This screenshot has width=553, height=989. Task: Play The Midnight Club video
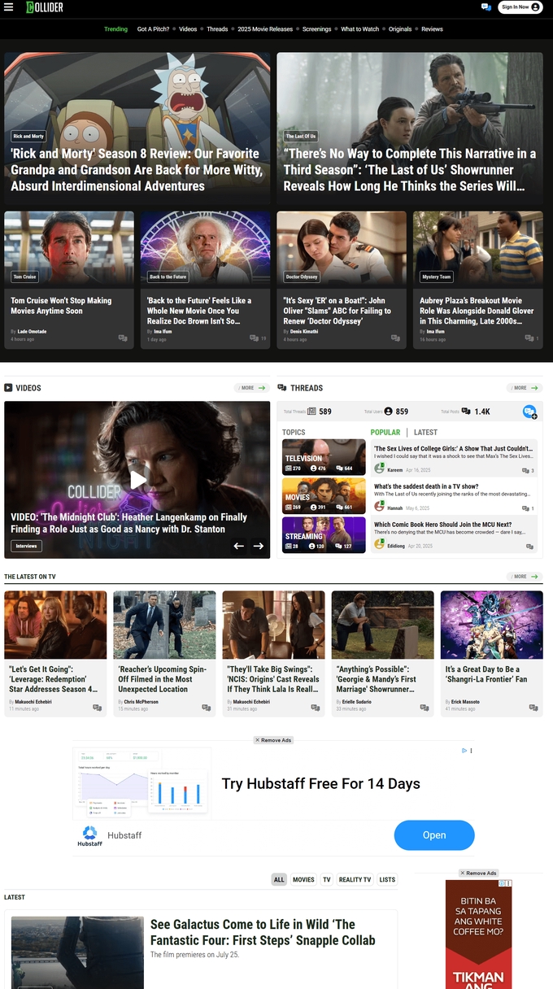[138, 480]
